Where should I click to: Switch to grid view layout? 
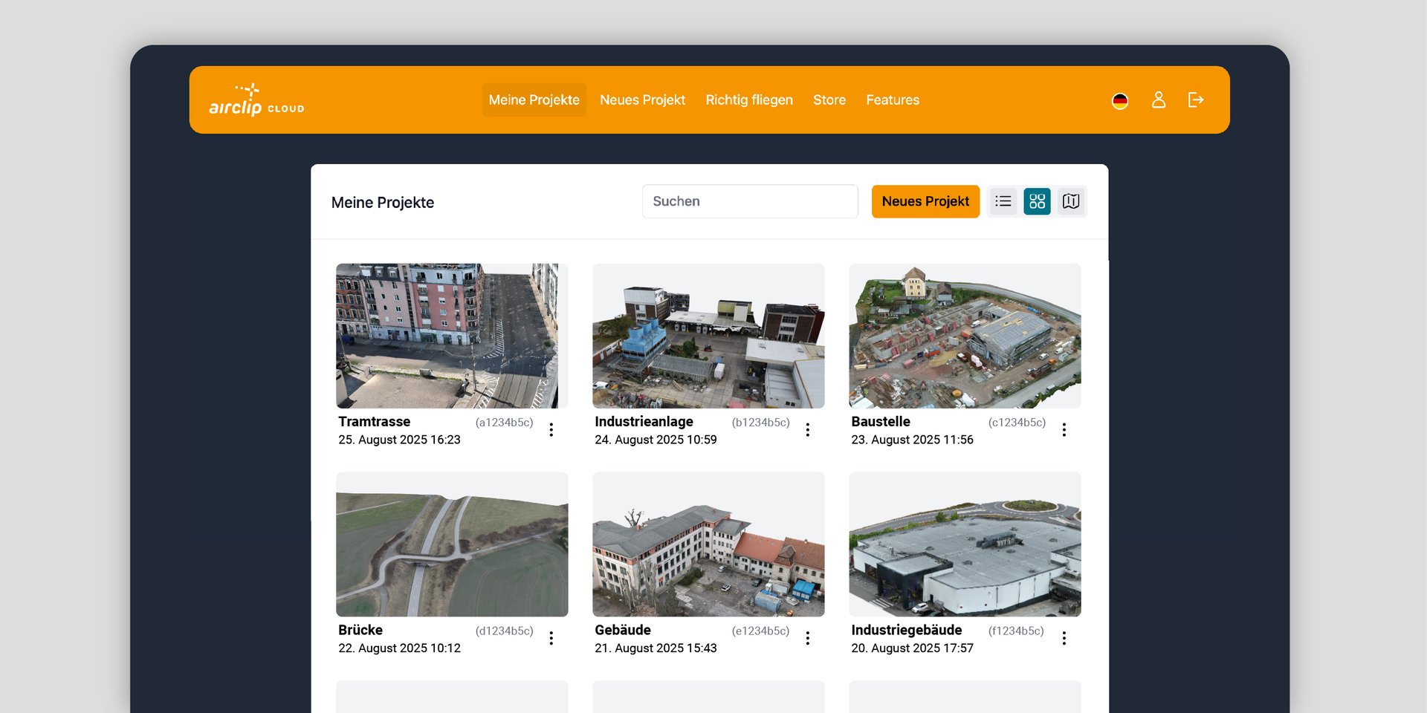[1037, 201]
